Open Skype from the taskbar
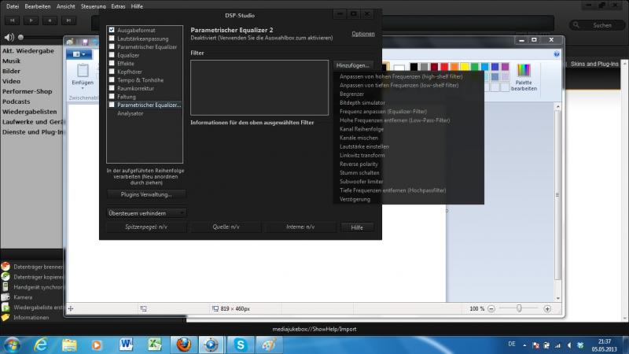The width and height of the screenshot is (629, 354). click(239, 344)
